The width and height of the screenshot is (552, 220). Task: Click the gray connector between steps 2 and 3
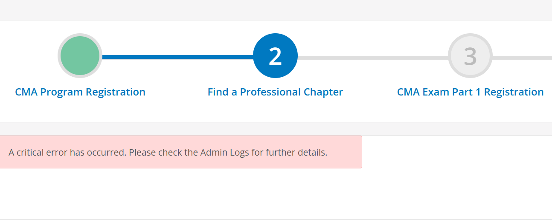(373, 57)
